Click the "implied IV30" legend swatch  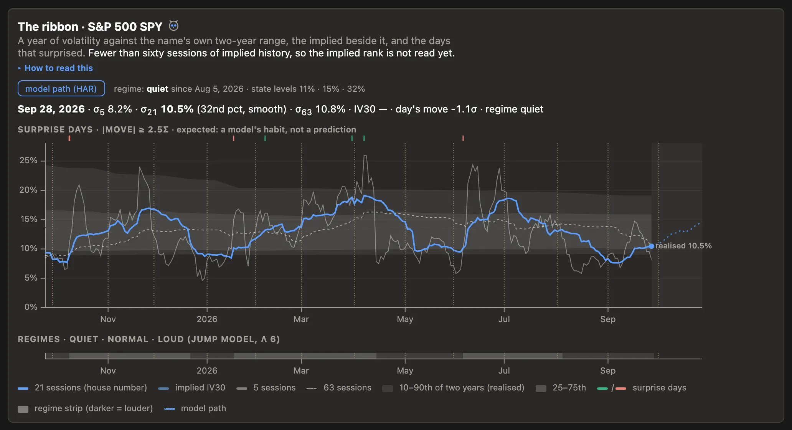pyautogui.click(x=163, y=389)
